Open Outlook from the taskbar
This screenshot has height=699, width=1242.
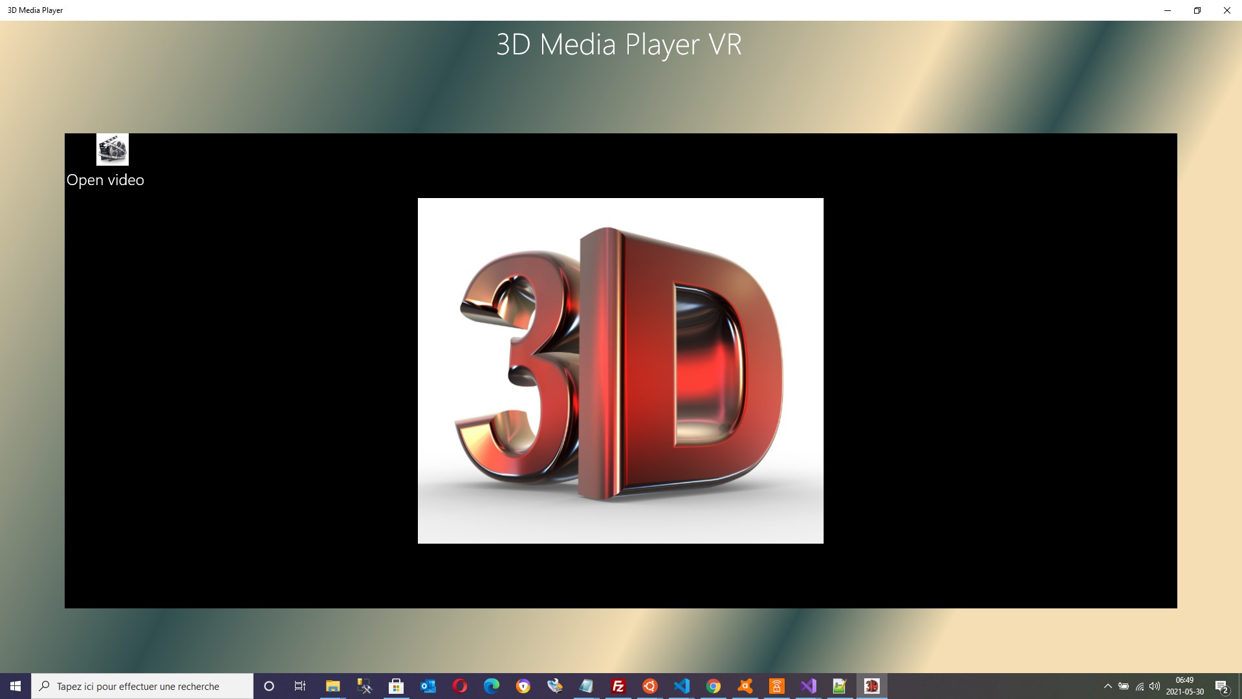click(428, 686)
